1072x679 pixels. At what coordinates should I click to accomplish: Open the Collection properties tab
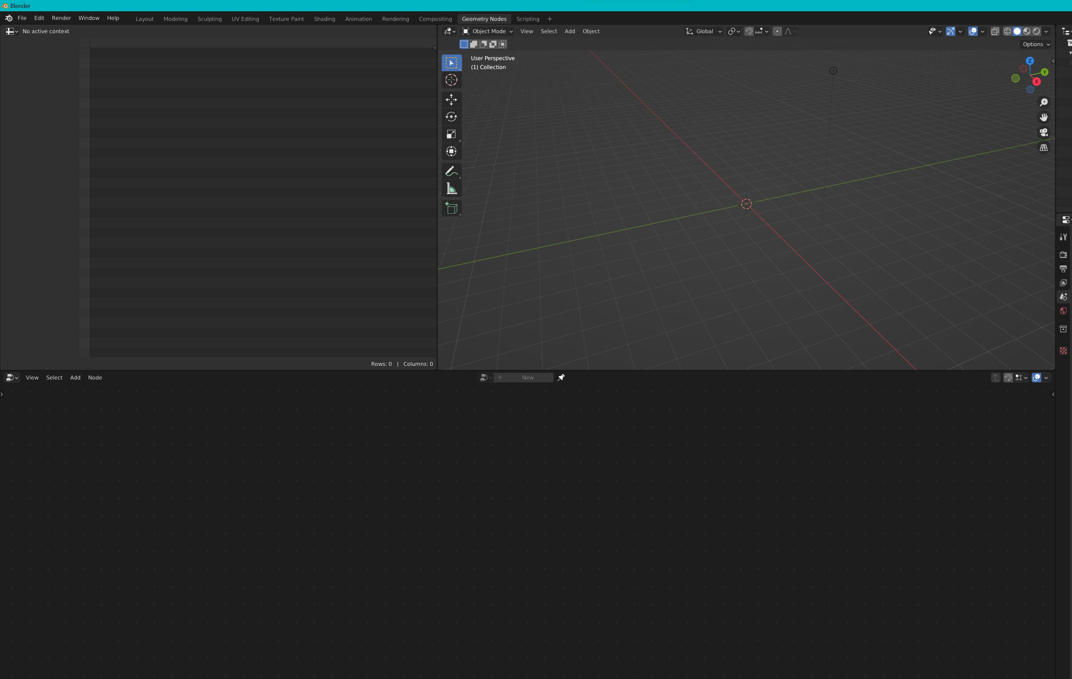(1063, 329)
